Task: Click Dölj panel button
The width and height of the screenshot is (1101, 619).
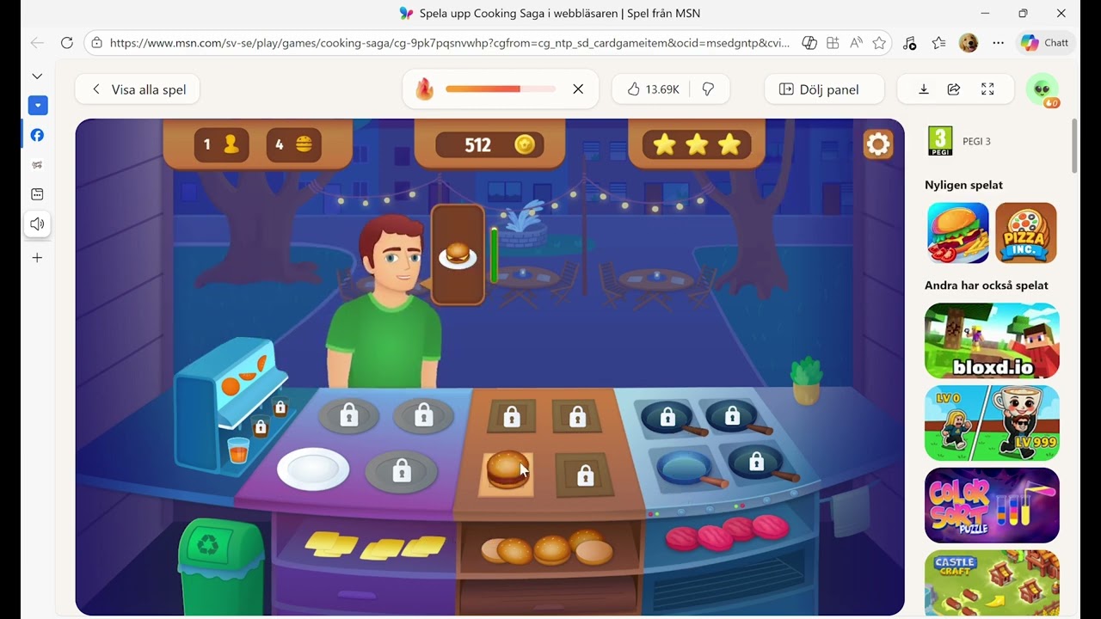Action: tap(824, 89)
